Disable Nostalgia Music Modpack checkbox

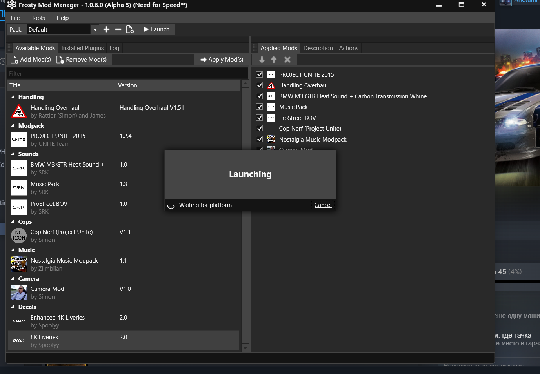tap(259, 139)
